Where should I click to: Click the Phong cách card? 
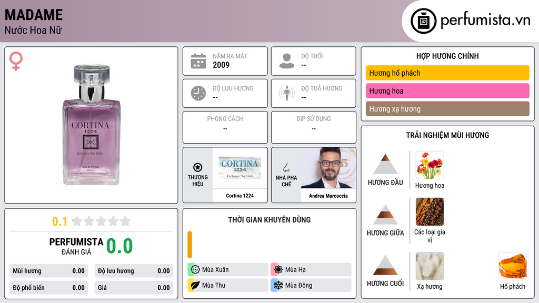pyautogui.click(x=225, y=127)
